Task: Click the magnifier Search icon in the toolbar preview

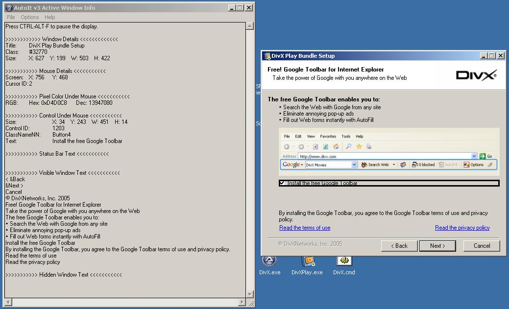Action: 348,146
